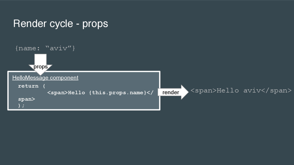Viewport: 294px width, 165px height.
Task: Click the props label on arrow
Action: click(x=40, y=67)
